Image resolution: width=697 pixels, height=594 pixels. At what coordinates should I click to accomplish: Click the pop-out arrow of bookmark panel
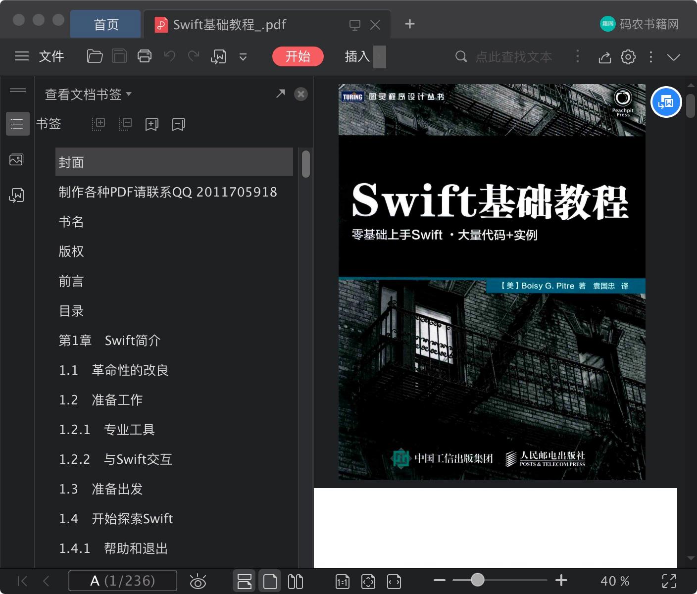281,94
